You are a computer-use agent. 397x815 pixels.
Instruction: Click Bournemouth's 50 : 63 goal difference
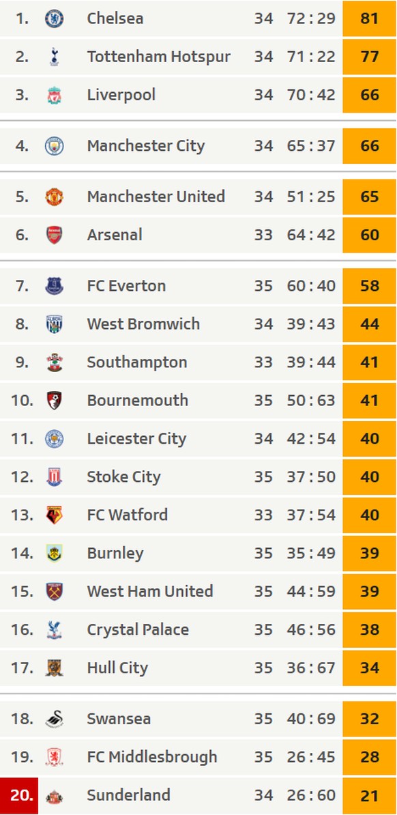tap(311, 401)
